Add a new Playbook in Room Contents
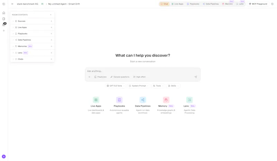Screen dimensions: 277x161 (51, 34)
